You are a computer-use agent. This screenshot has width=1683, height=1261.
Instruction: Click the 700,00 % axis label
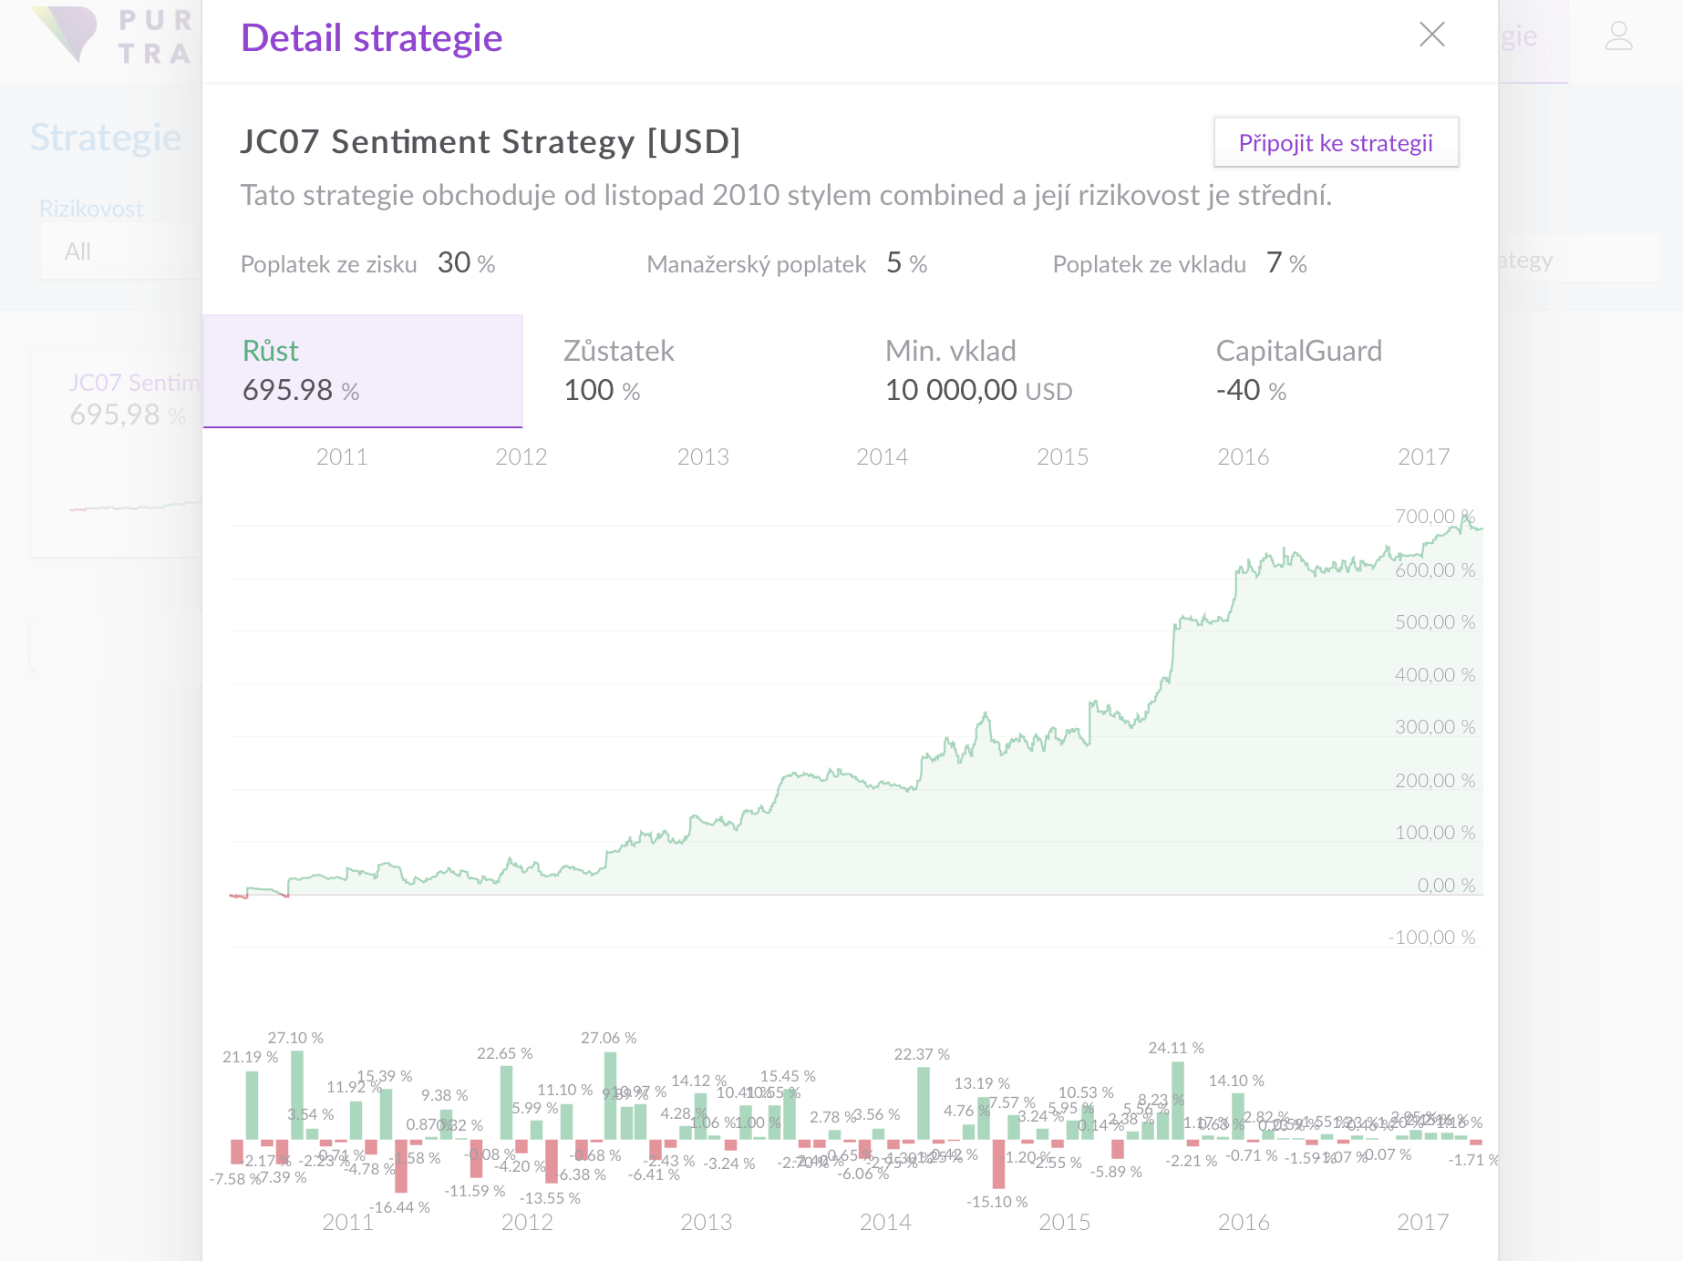click(1435, 517)
